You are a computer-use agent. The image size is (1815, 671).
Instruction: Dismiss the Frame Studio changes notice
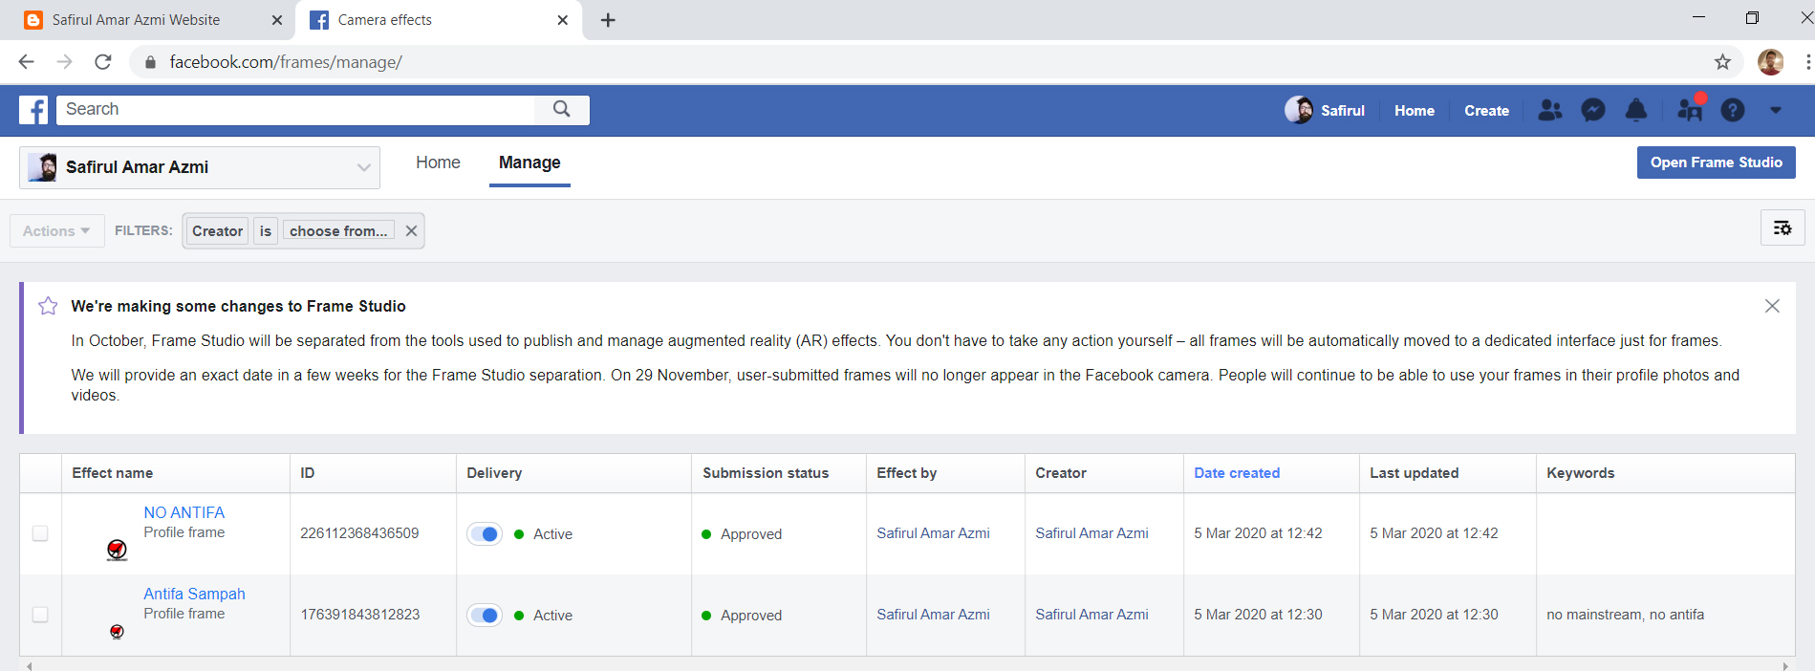(x=1772, y=306)
